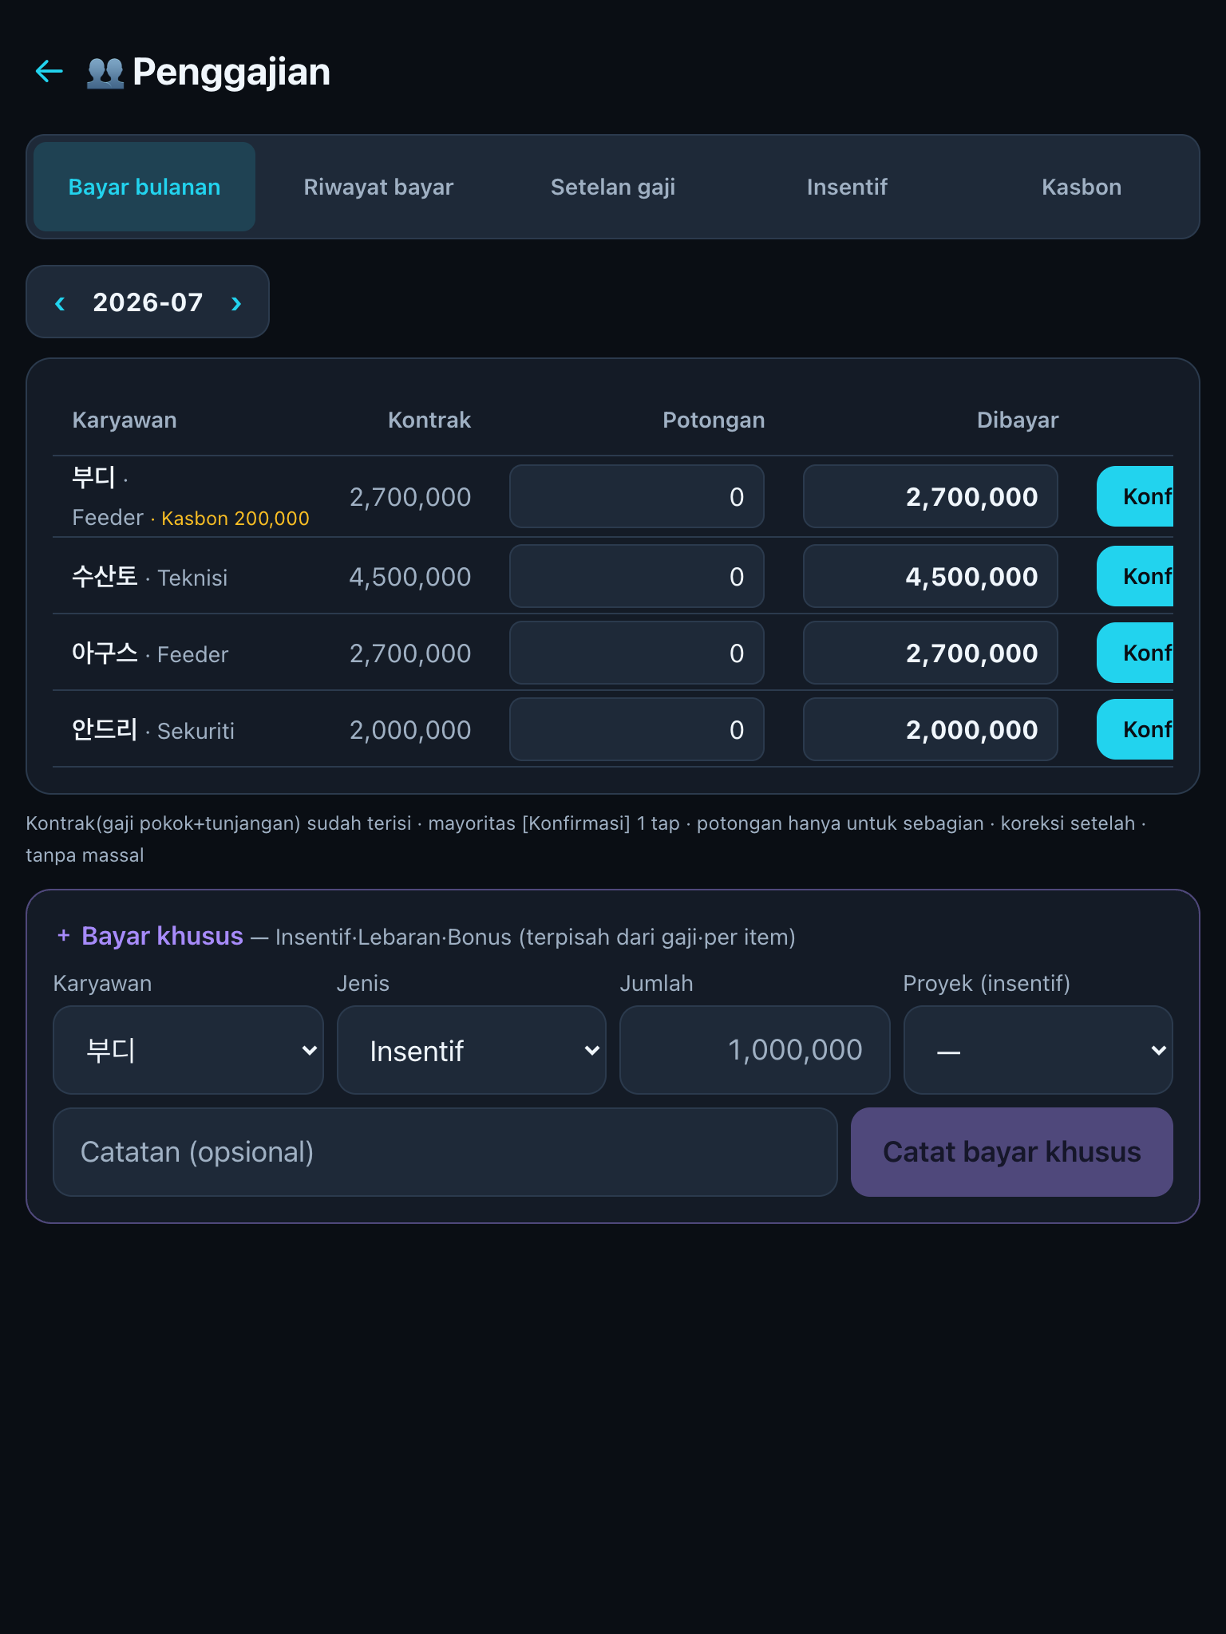
Task: Click the Jumlah amount field
Action: tap(754, 1050)
